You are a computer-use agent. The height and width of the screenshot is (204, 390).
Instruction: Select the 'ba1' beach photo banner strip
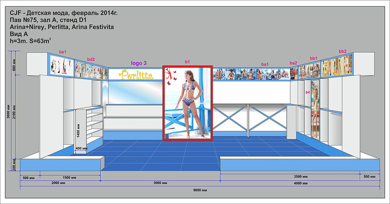click(x=251, y=74)
